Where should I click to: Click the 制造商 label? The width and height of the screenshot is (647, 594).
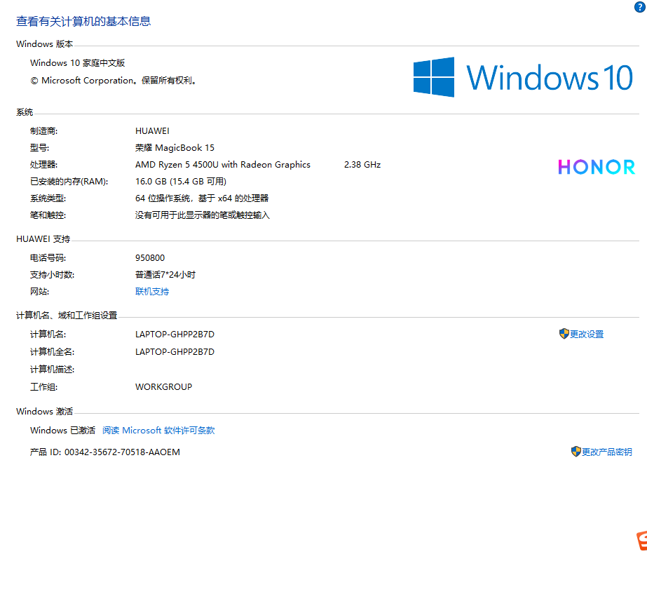pos(43,131)
